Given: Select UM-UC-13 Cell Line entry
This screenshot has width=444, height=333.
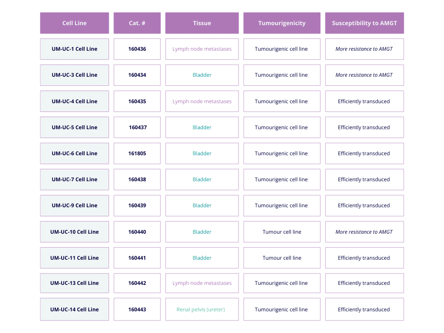Looking at the screenshot, I should [x=75, y=283].
